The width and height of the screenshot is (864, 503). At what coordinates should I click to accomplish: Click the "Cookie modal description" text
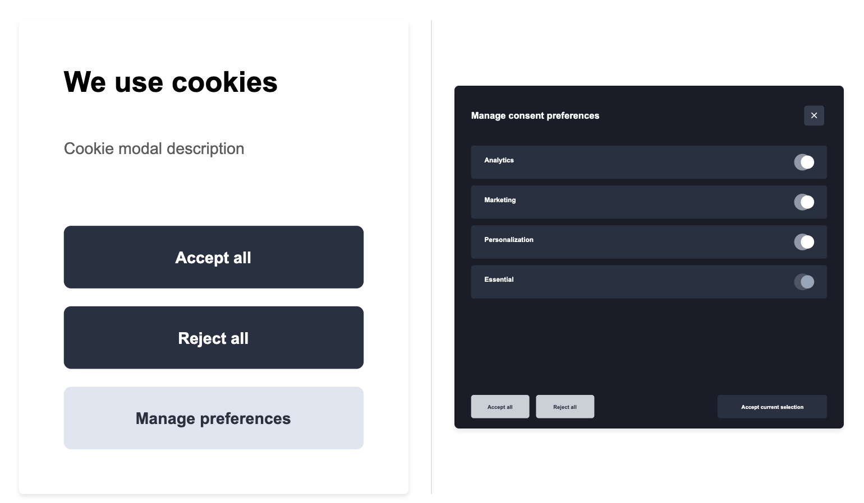pos(154,148)
